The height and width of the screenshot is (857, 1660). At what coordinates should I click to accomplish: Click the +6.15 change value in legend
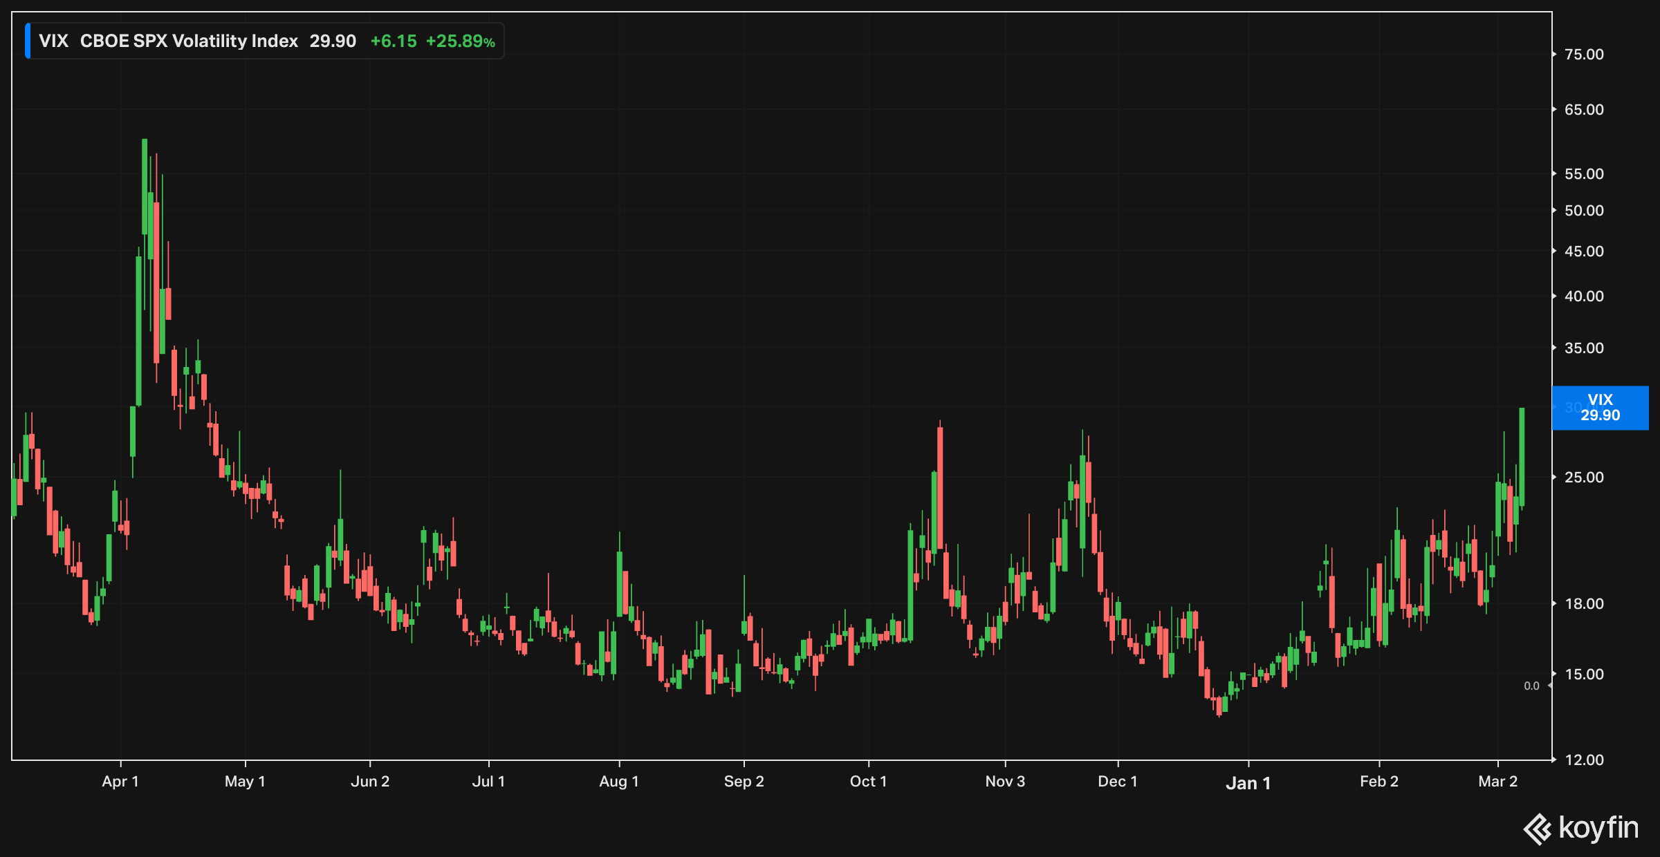click(394, 41)
